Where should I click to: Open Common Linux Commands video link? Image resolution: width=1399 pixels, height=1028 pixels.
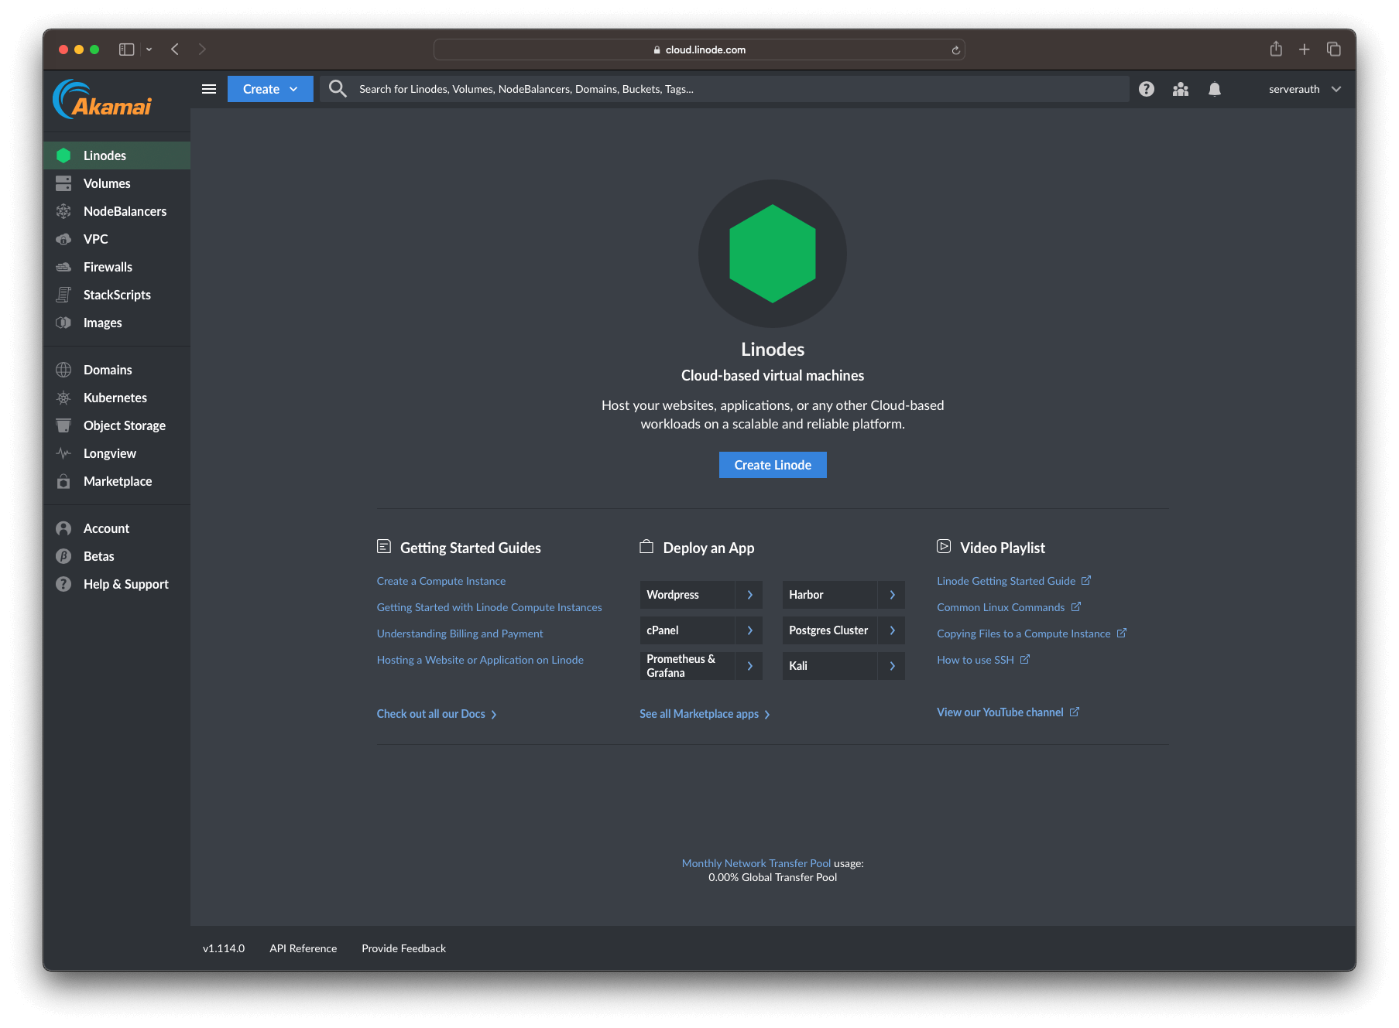[x=1008, y=607]
